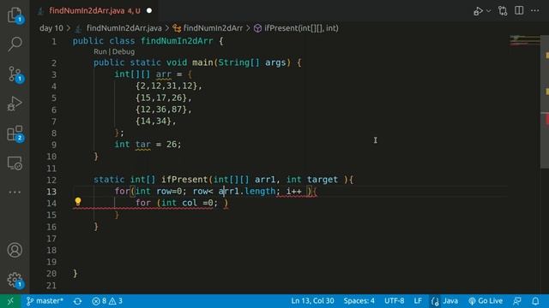Select the findNumIn2dArr.java editor tab

click(94, 11)
